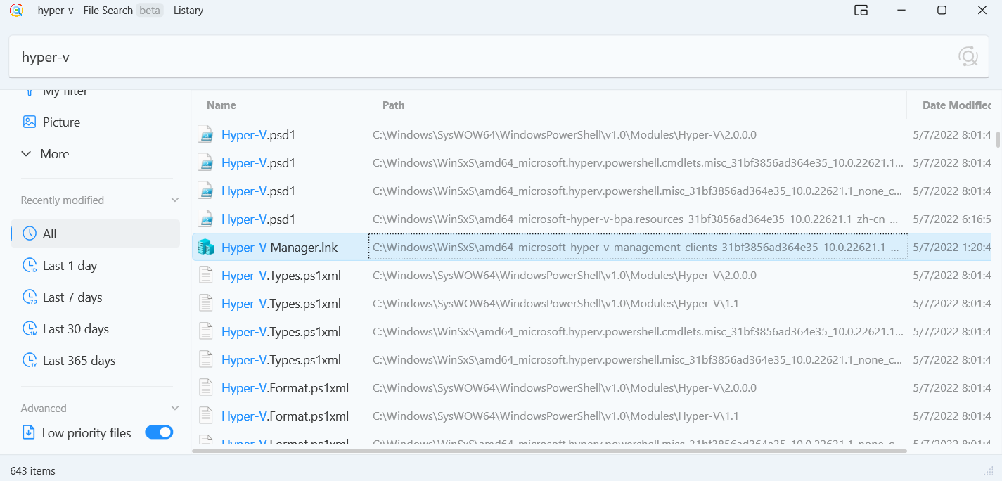
Task: Select "hyperv.powershell.misc" path of Hyper-V.Types.ps1xml
Action: 638,359
